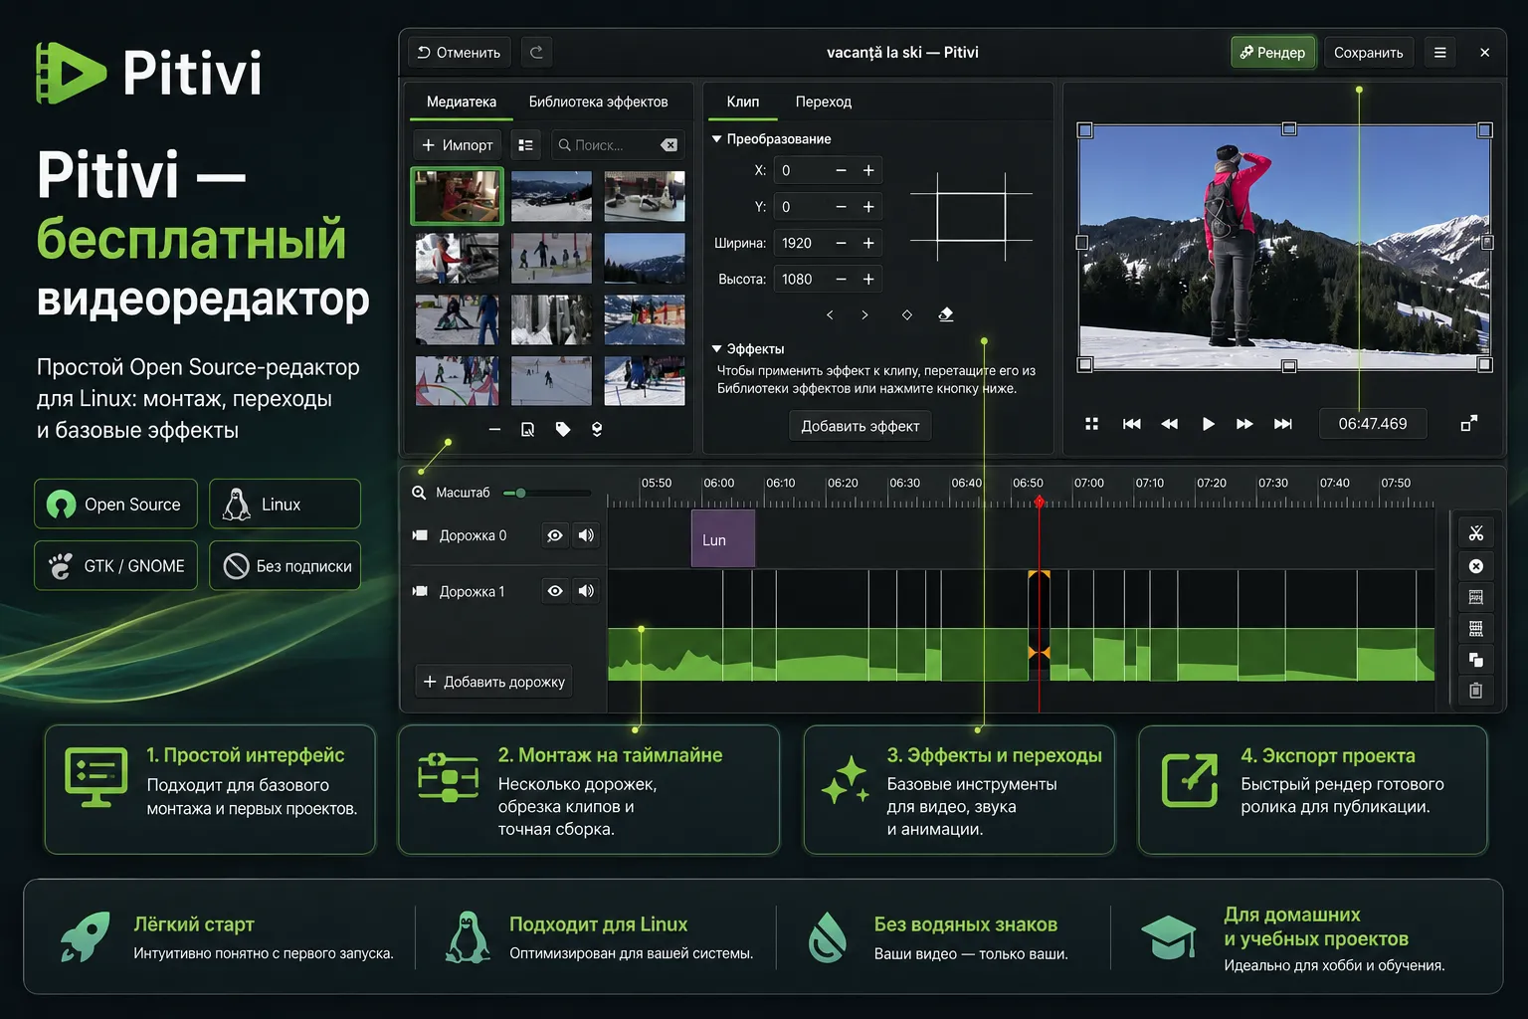Select the Клип tab
The image size is (1528, 1019).
(x=743, y=102)
